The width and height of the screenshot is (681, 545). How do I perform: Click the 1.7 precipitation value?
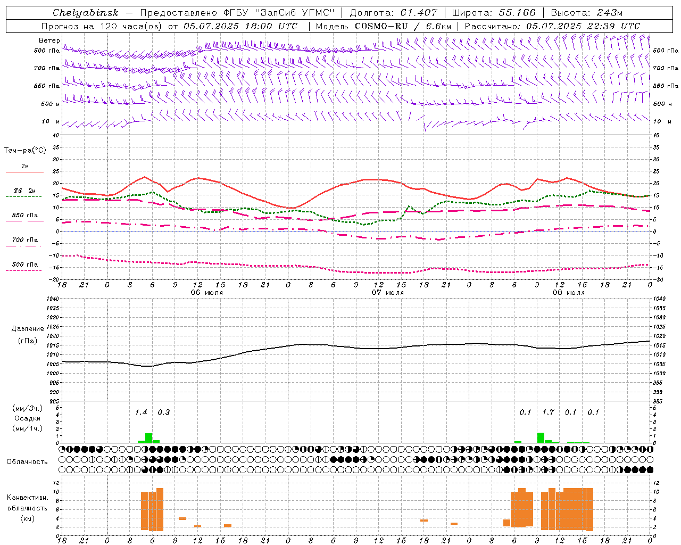point(548,412)
